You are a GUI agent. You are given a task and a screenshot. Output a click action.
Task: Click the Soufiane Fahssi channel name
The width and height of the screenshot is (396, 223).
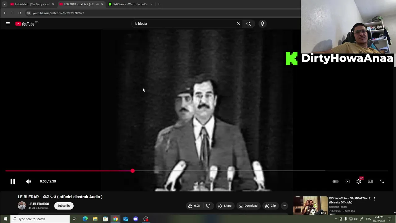(338, 207)
